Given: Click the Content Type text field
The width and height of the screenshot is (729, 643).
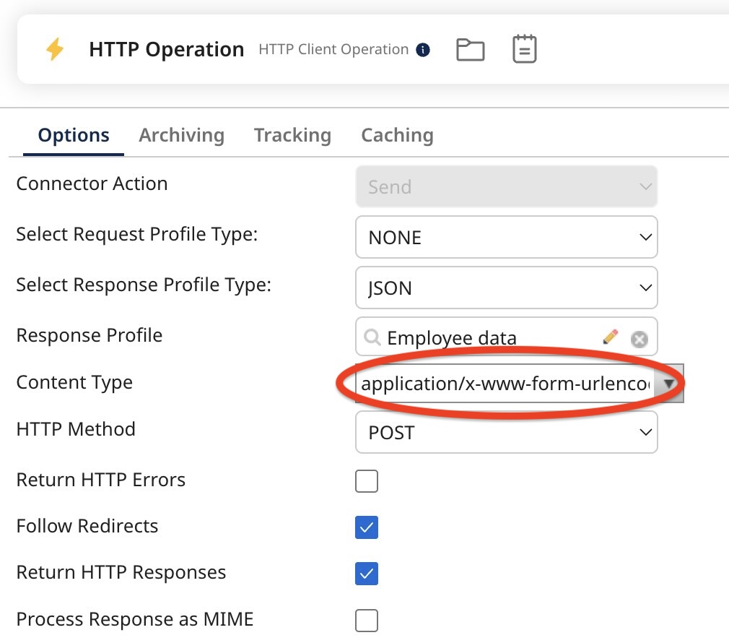Looking at the screenshot, I should [505, 384].
